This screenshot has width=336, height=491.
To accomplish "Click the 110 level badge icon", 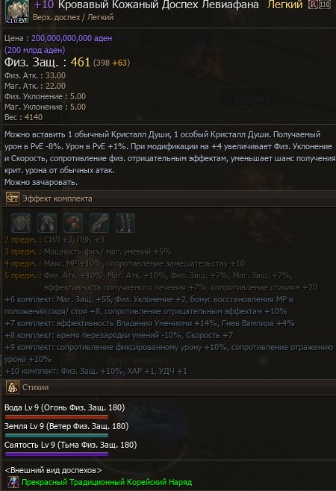I will coord(325,4).
